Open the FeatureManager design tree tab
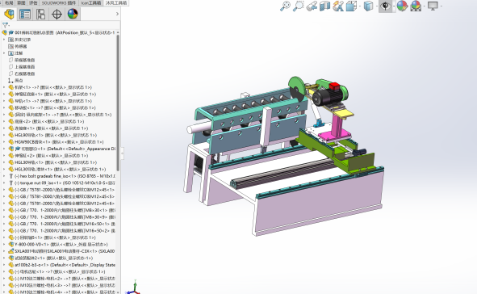Screen dimensions: 477x294 (x=9, y=14)
